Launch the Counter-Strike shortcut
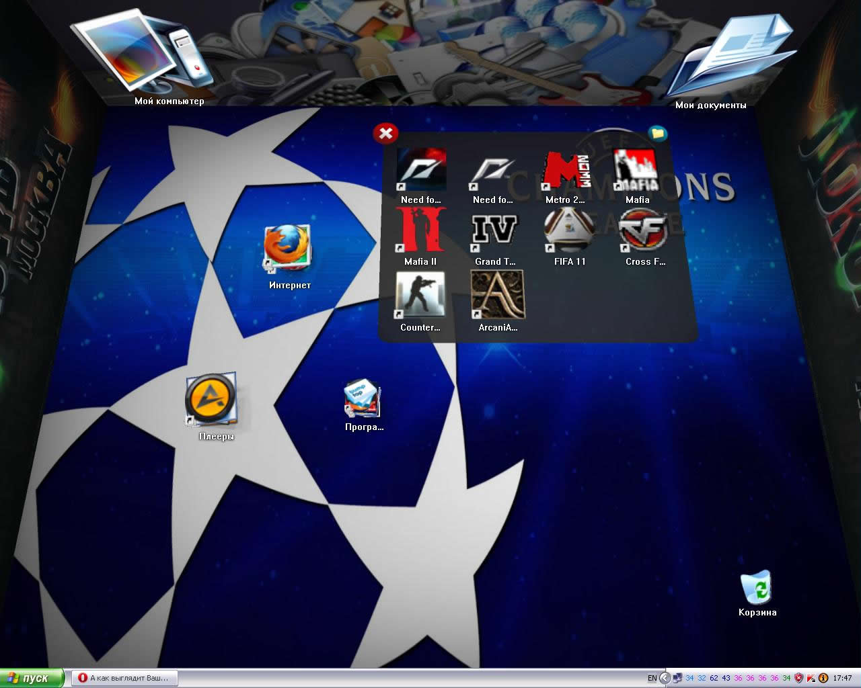 click(x=420, y=296)
